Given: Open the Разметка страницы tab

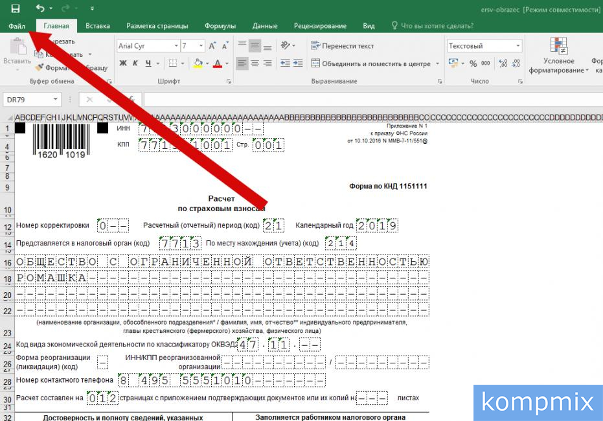Looking at the screenshot, I should pos(157,26).
